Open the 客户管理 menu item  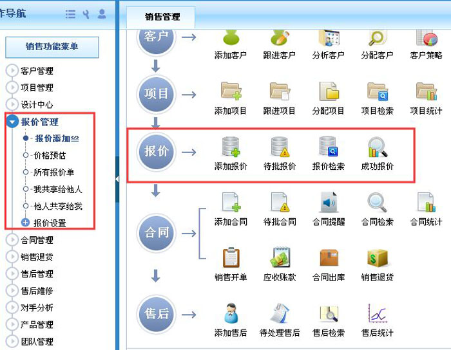click(37, 71)
